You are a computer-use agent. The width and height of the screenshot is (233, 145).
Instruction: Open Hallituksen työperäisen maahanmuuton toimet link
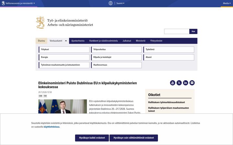169,109
